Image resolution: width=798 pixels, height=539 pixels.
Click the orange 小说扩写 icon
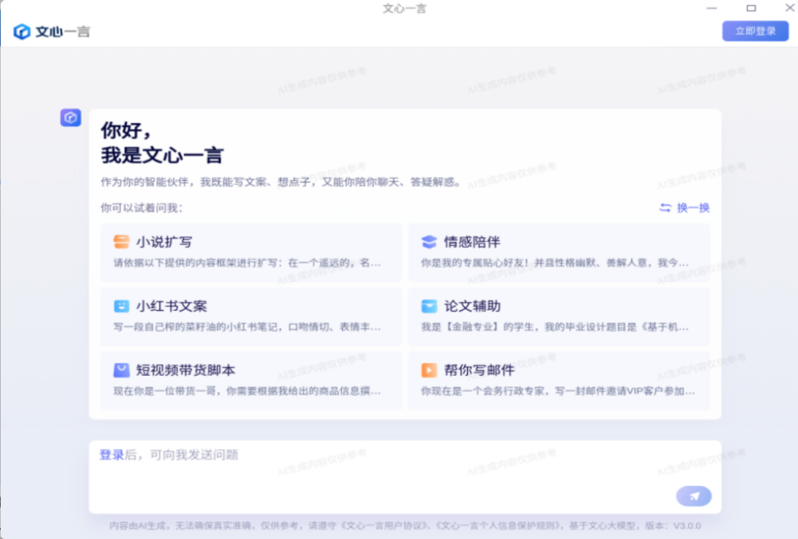pos(121,241)
